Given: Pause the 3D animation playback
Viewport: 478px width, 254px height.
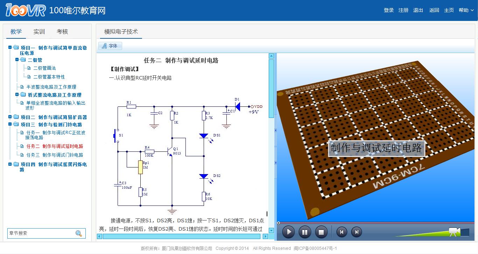Looking at the screenshot, I should tap(304, 232).
